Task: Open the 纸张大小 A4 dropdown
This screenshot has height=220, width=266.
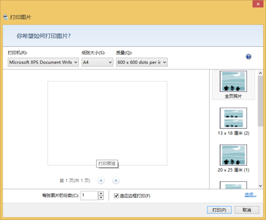Action: click(x=98, y=62)
